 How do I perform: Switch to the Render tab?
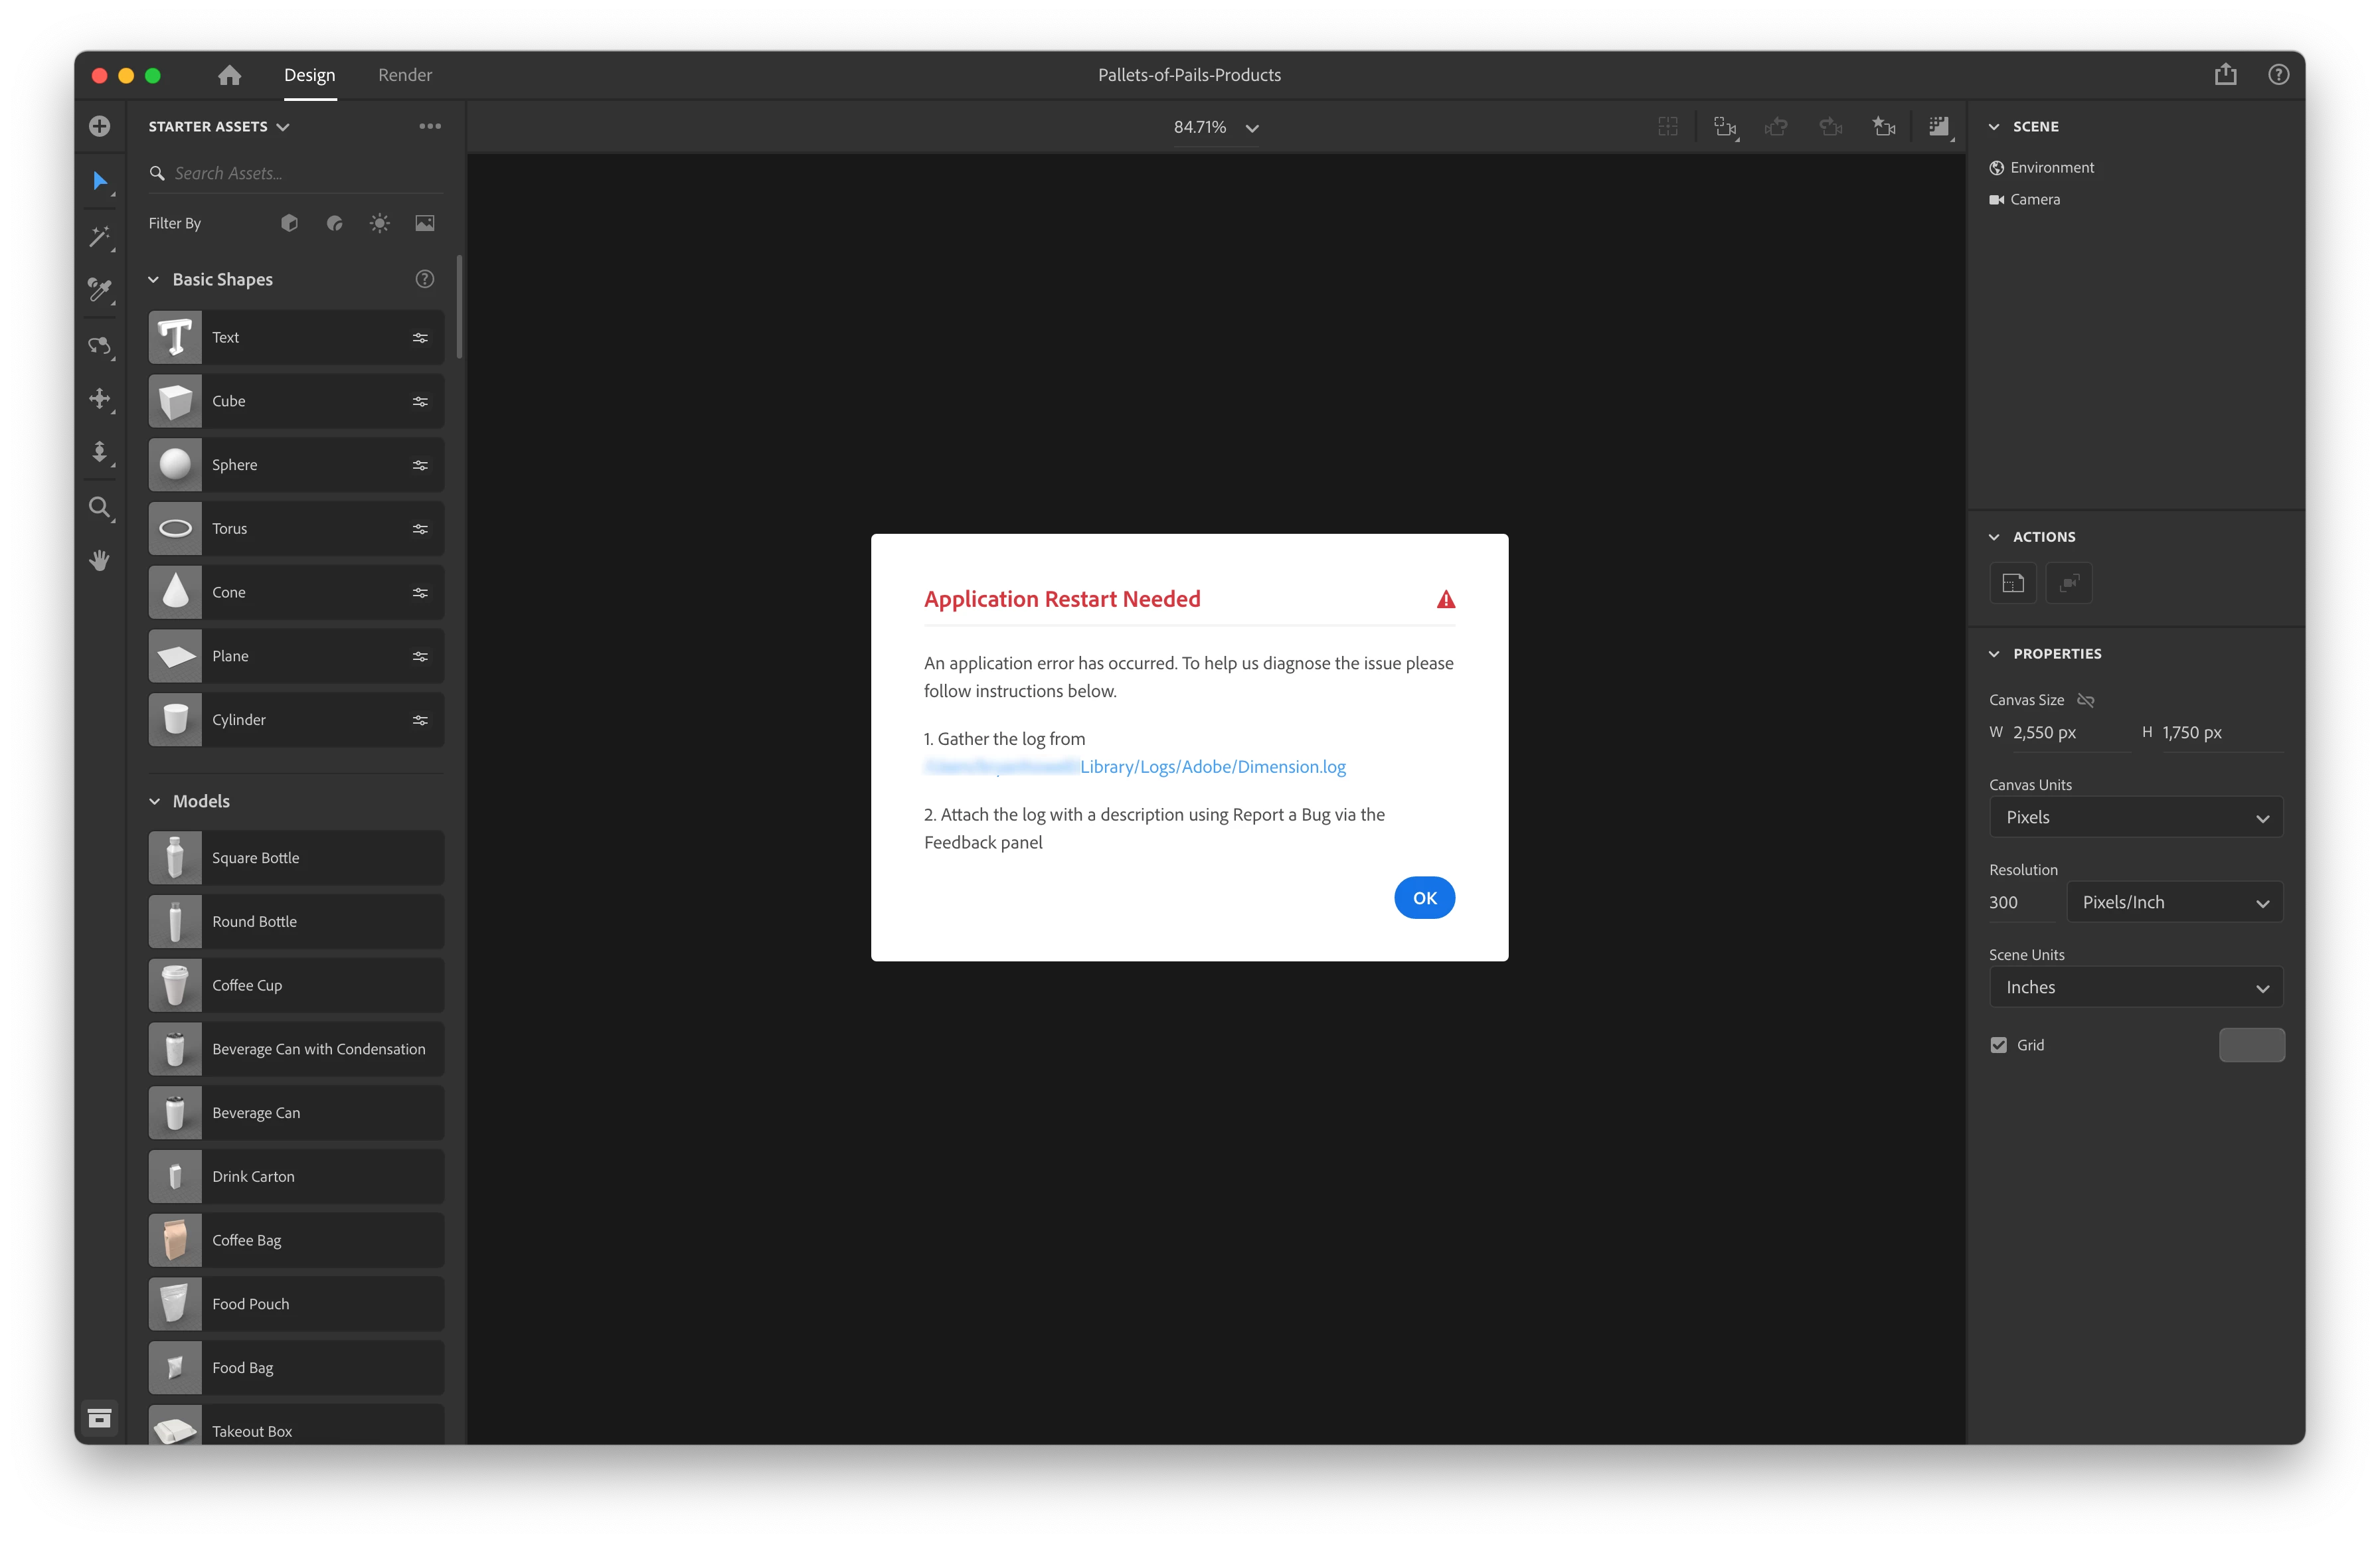click(405, 75)
